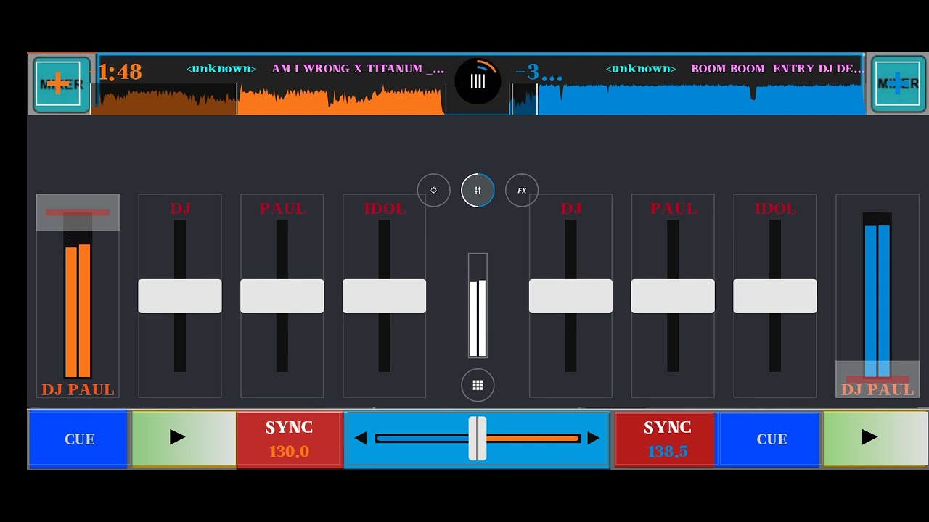
Task: Play the right deck track
Action: pyautogui.click(x=875, y=439)
